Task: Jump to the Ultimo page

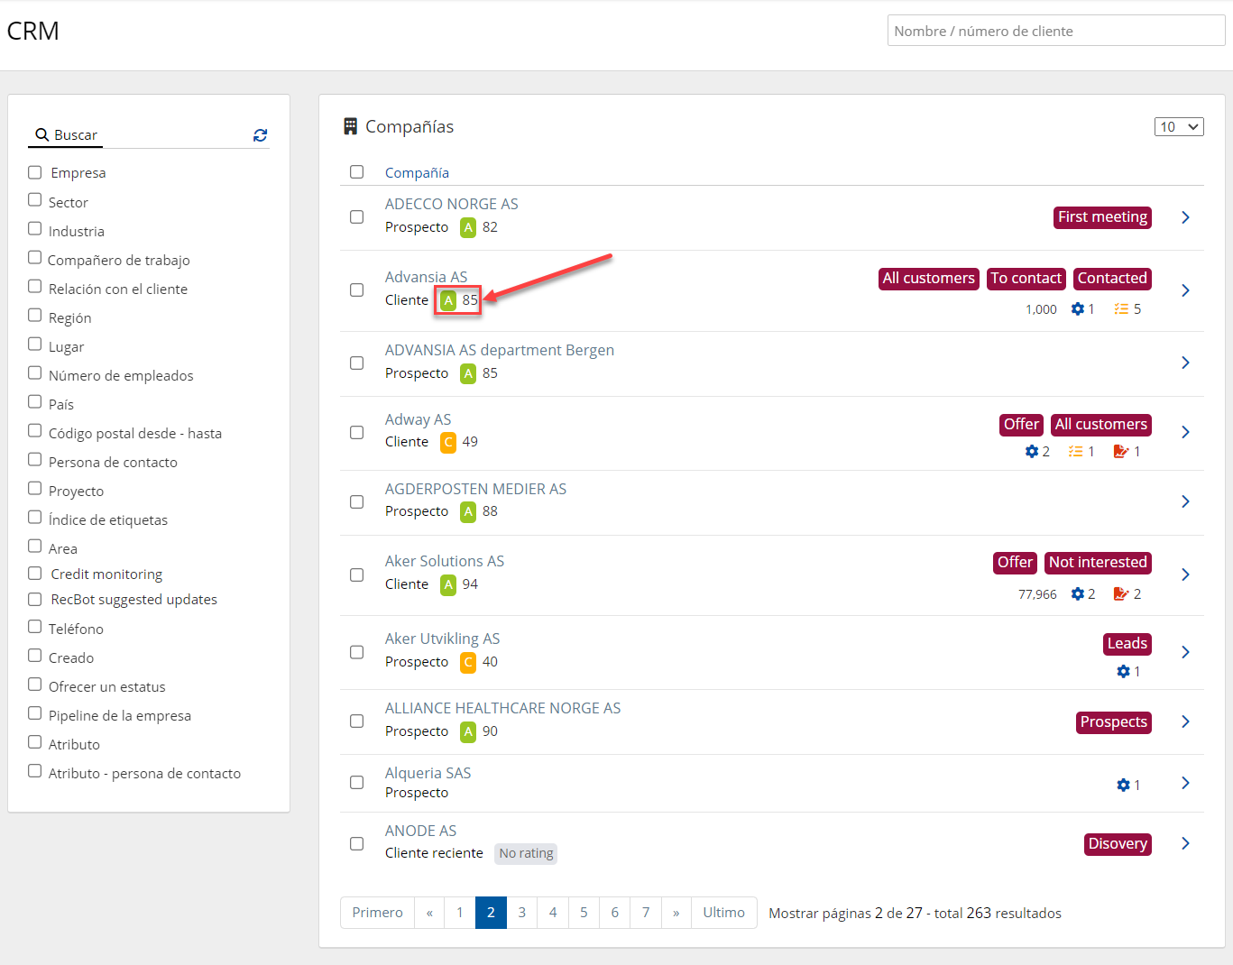Action: pyautogui.click(x=723, y=913)
